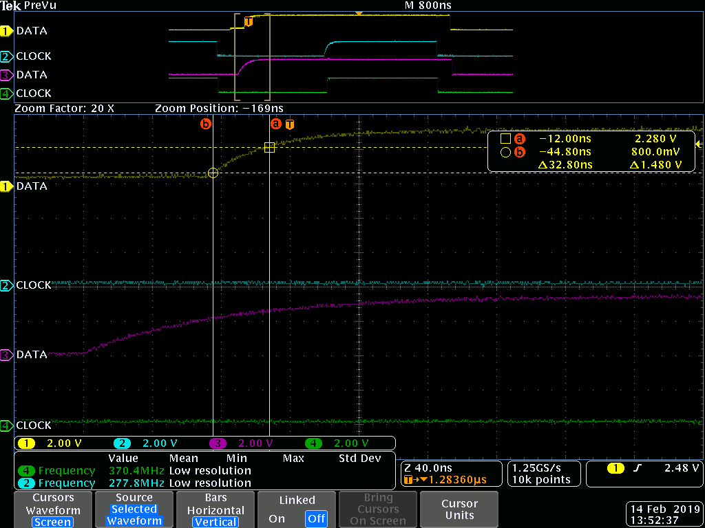Click the 2.48 V trigger level value
This screenshot has height=528, width=705.
pyautogui.click(x=681, y=468)
